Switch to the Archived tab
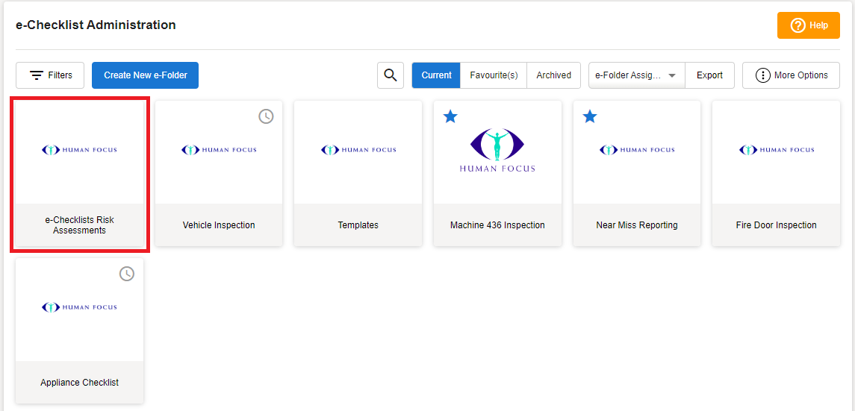855x411 pixels. coord(553,75)
